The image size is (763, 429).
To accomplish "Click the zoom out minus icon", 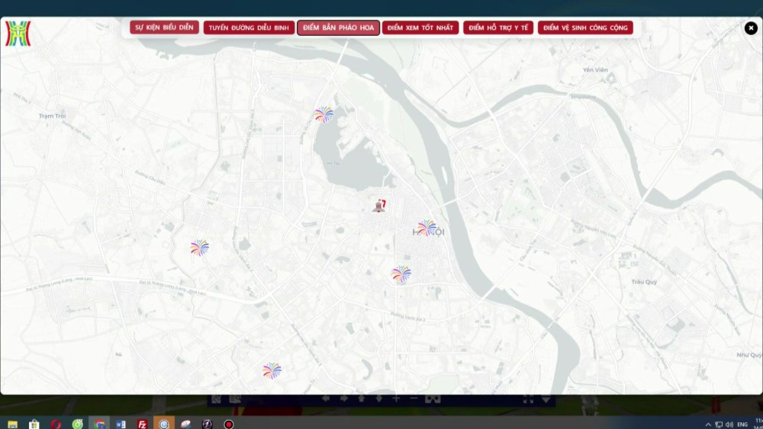I will (414, 399).
